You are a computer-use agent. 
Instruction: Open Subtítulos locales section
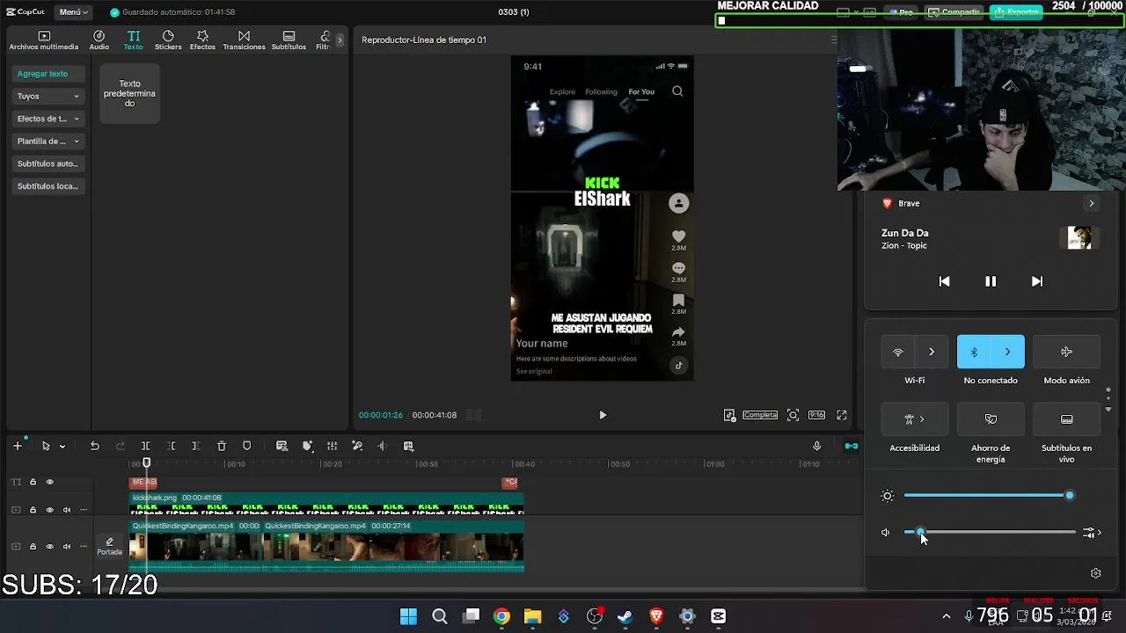point(48,186)
